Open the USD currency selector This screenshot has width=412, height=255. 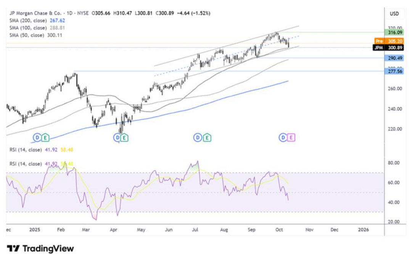point(394,14)
